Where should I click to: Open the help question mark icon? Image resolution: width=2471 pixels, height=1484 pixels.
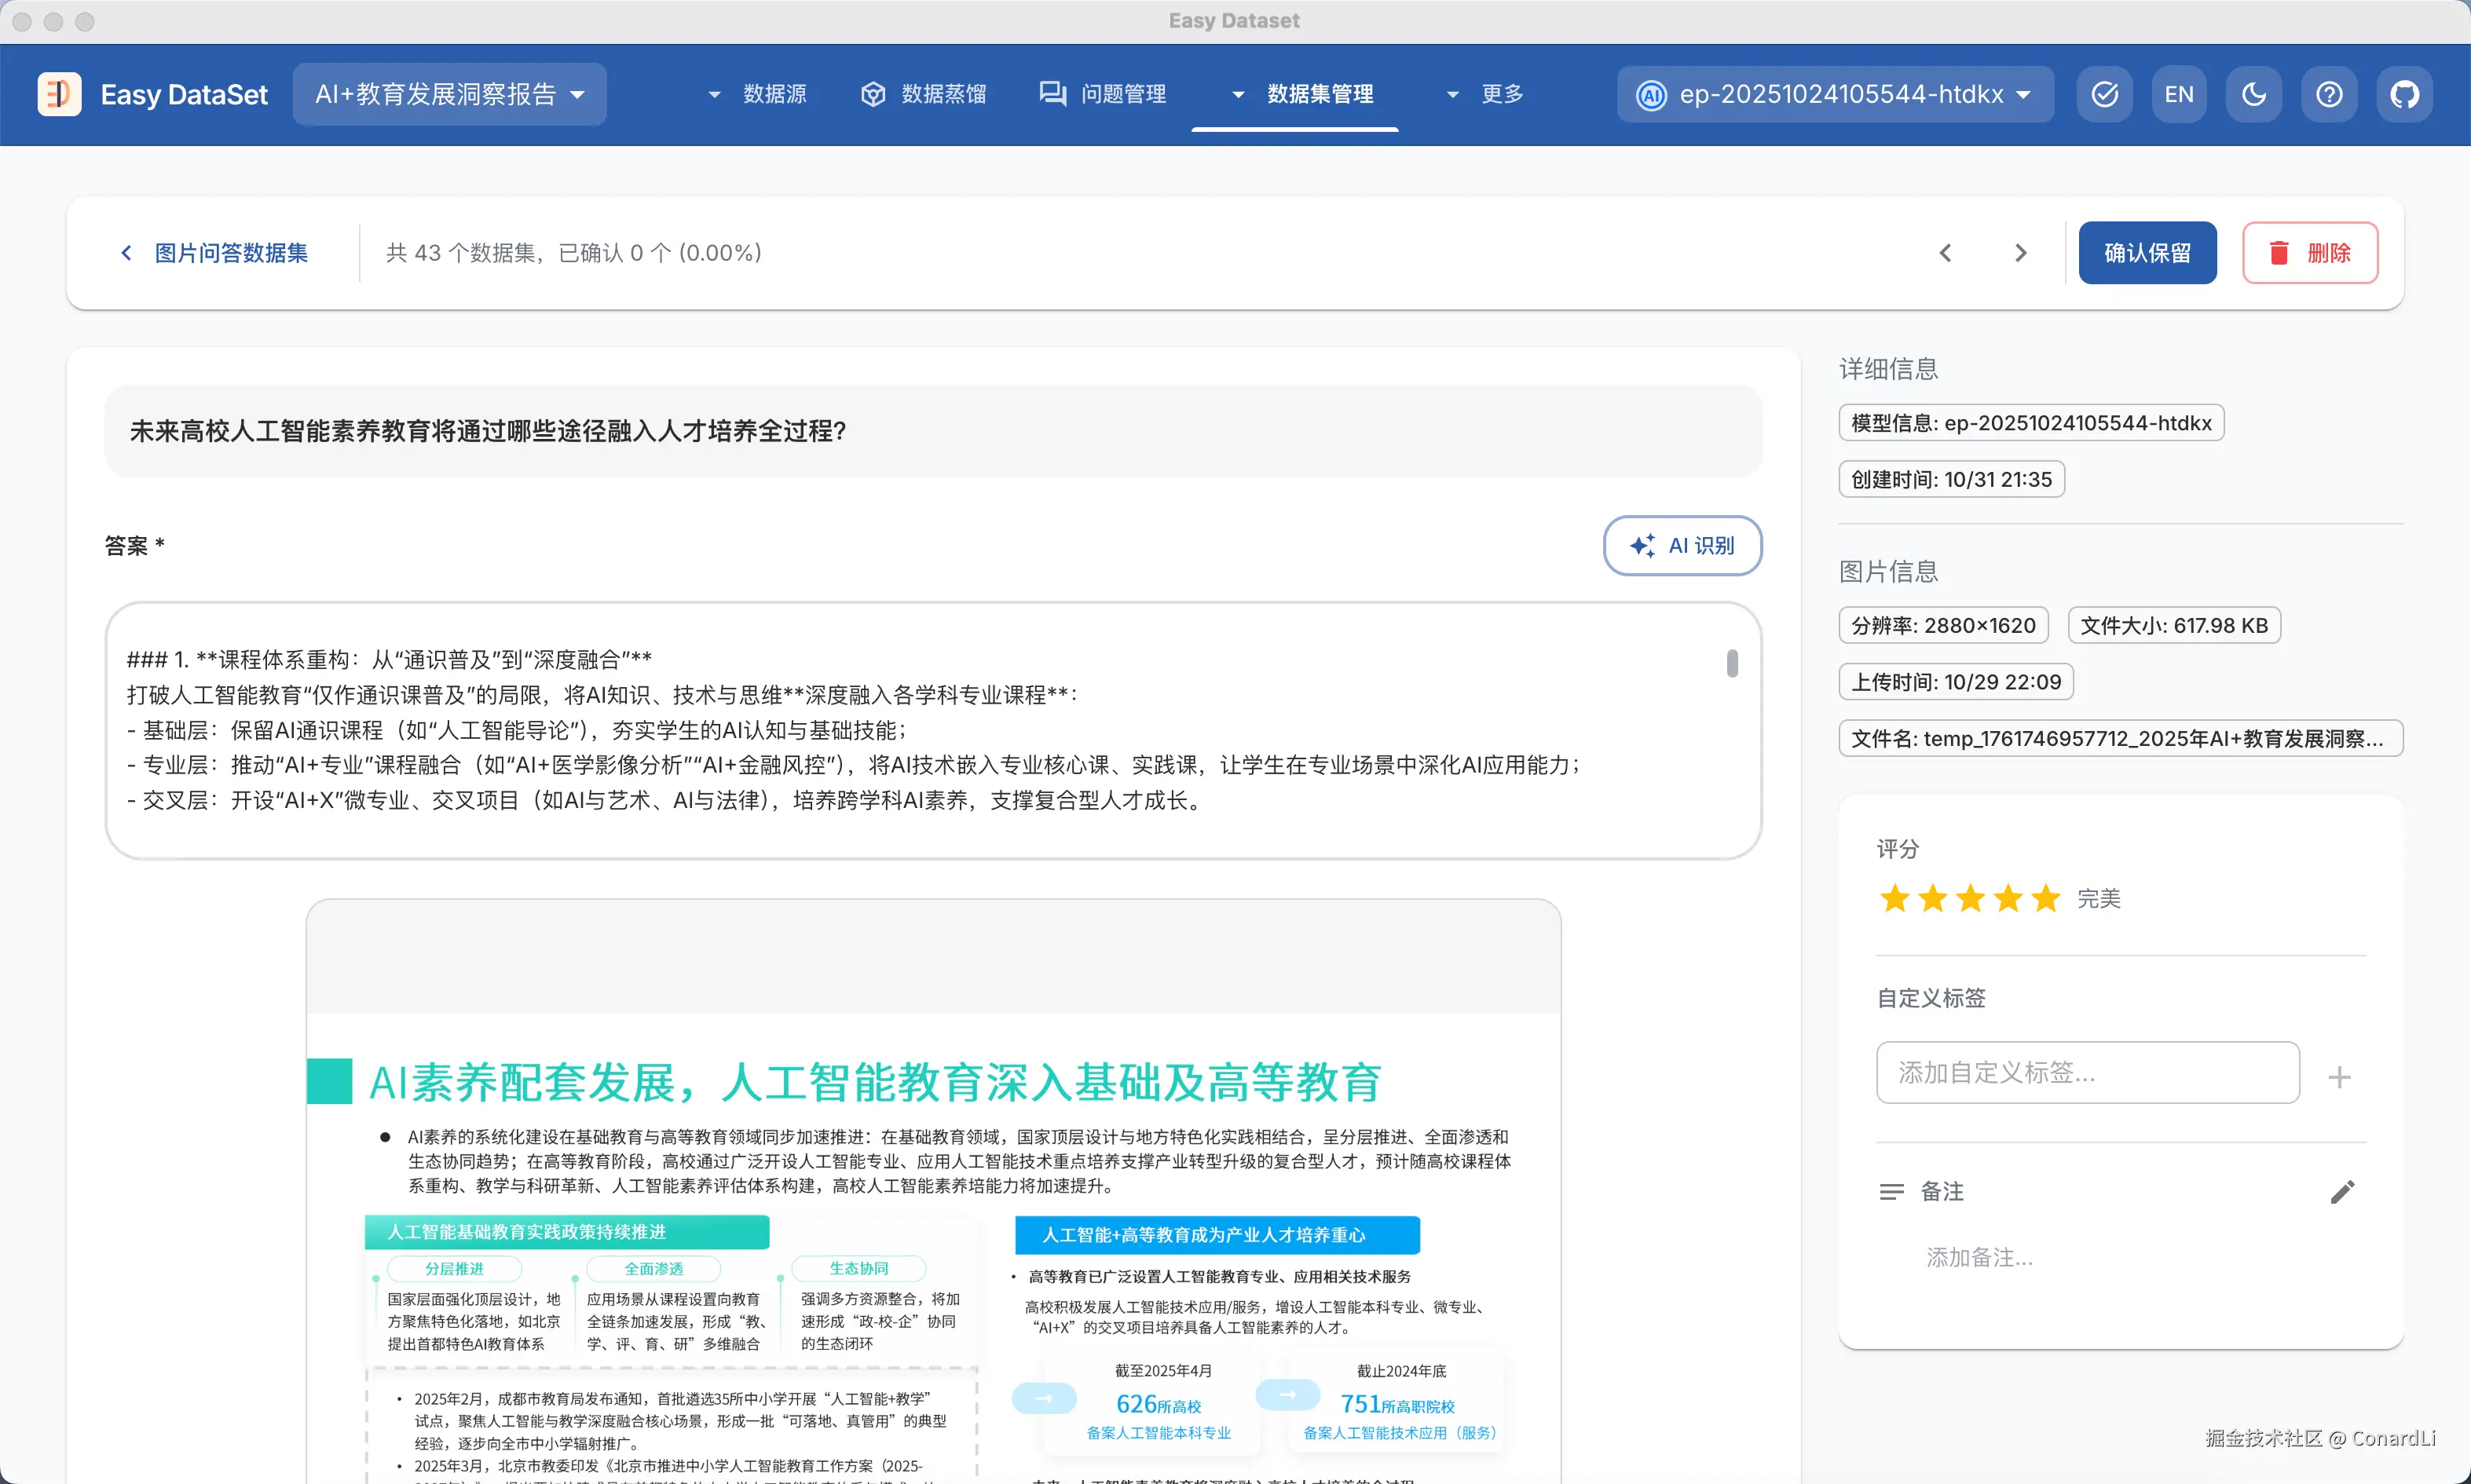click(x=2329, y=94)
